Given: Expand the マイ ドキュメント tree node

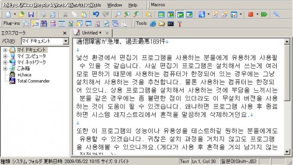Looking at the screenshot, I should [x=5, y=50].
